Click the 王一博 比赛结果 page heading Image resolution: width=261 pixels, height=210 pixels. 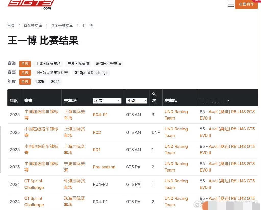point(43,40)
